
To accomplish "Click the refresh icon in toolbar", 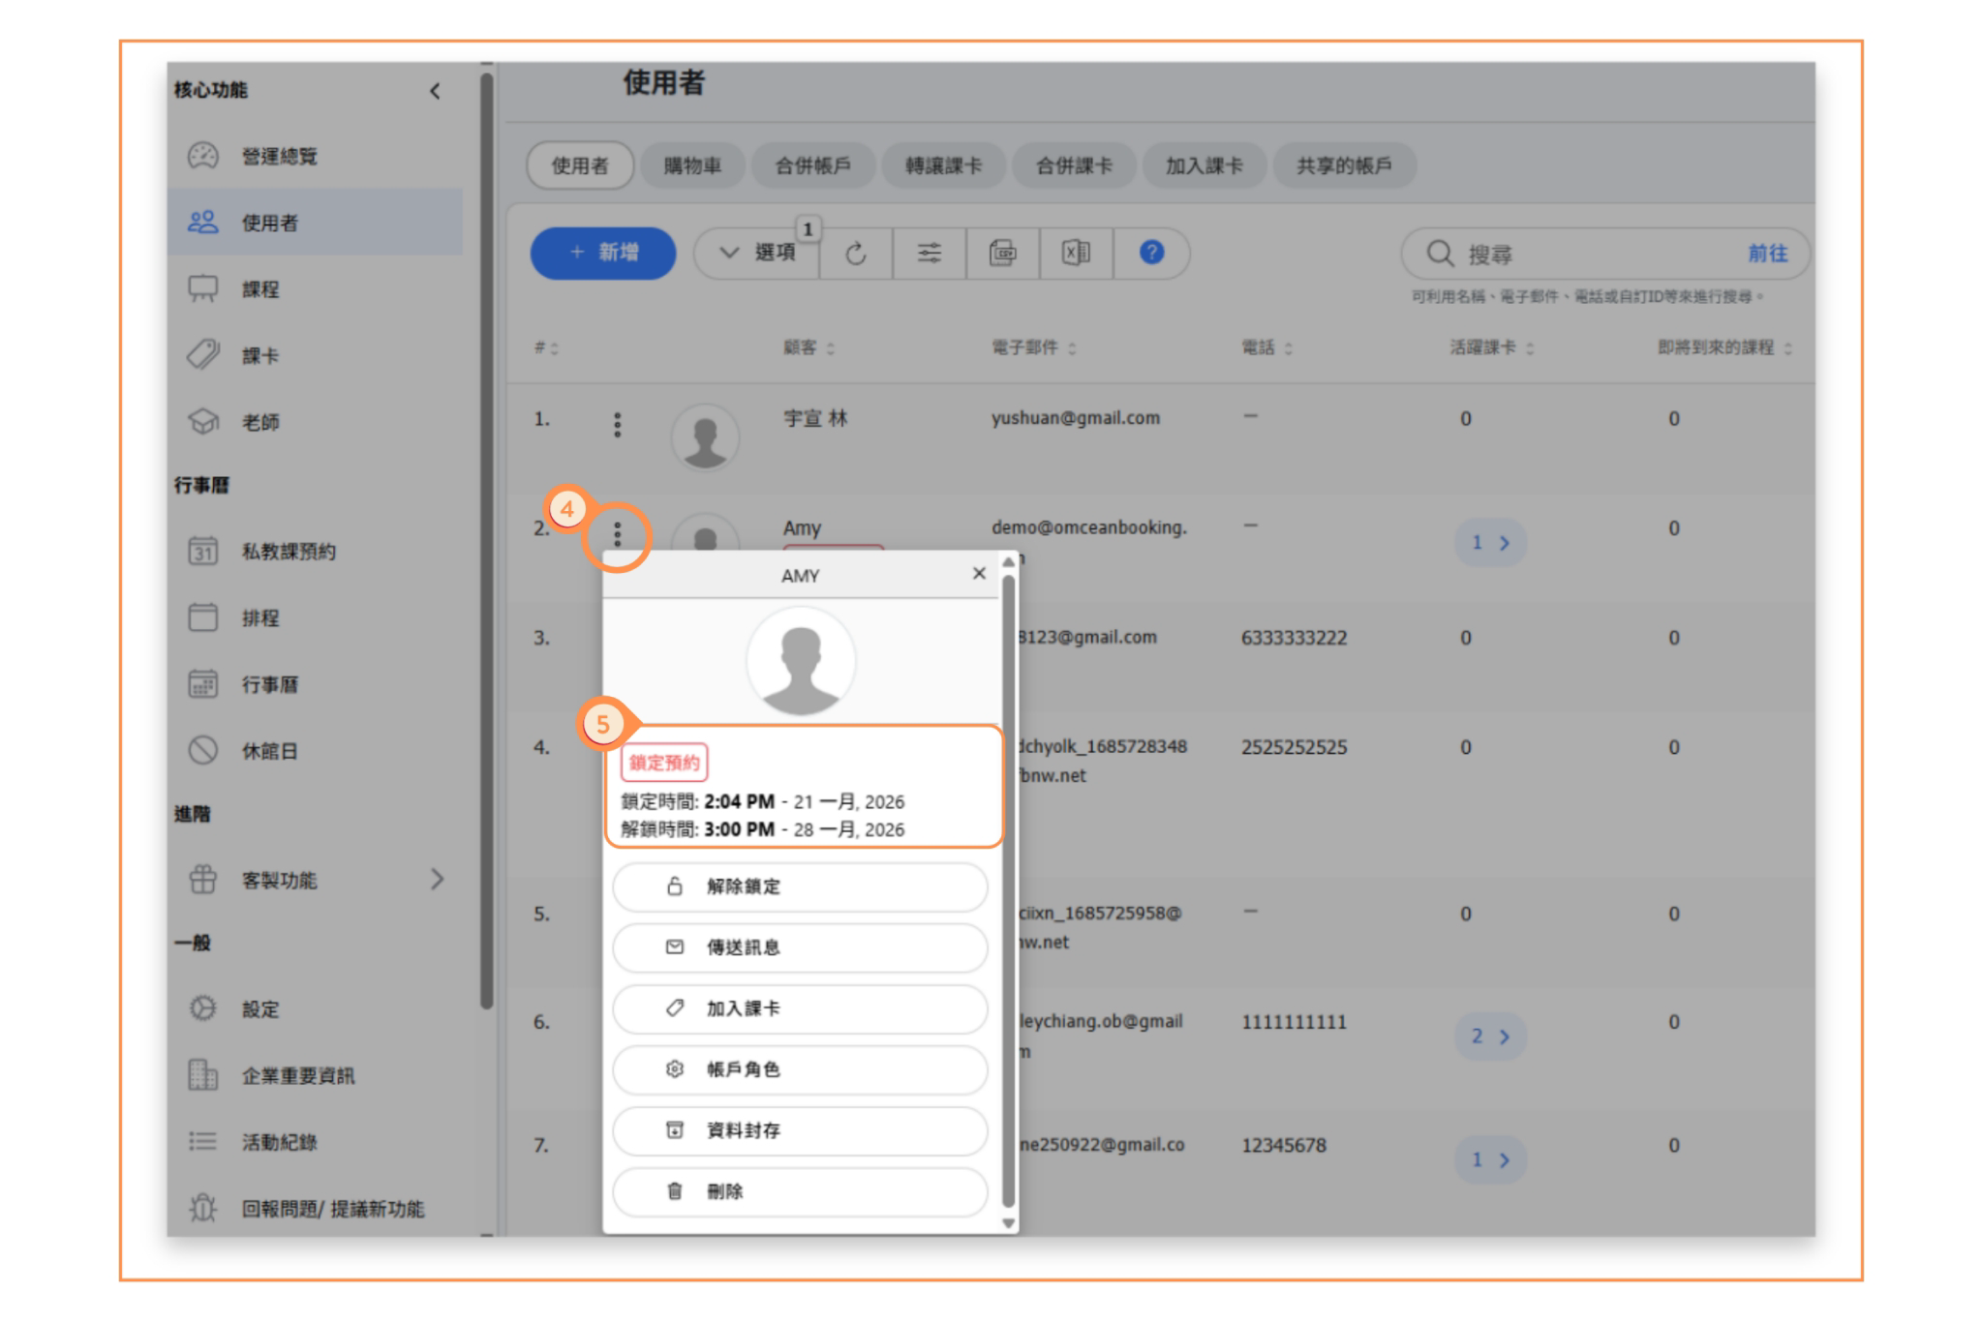I will coord(855,254).
